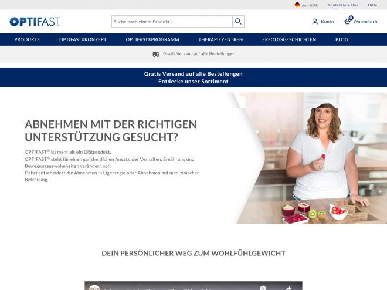This screenshot has width=387, height=290.
Task: Click the hero photo of the woman
Action: point(311,159)
